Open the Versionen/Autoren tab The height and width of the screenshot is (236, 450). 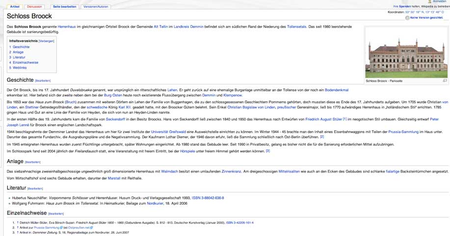pos(96,7)
